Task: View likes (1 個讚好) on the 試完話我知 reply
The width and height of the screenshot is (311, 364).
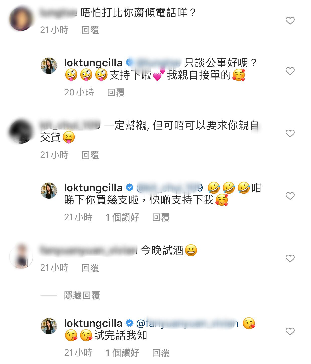Action: 122,353
